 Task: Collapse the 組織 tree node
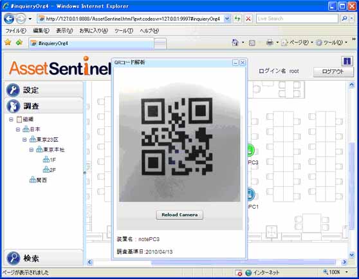(11, 119)
